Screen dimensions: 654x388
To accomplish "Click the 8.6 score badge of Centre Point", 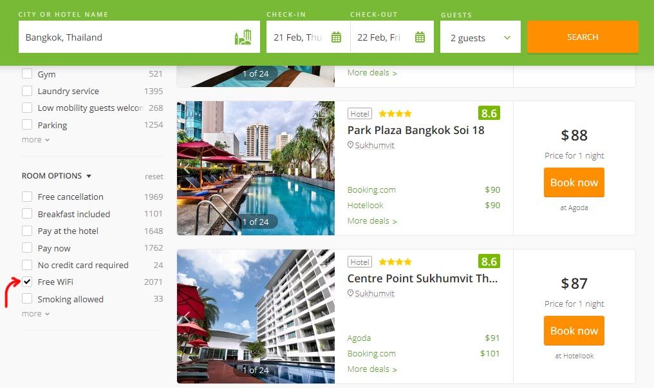I will [489, 262].
